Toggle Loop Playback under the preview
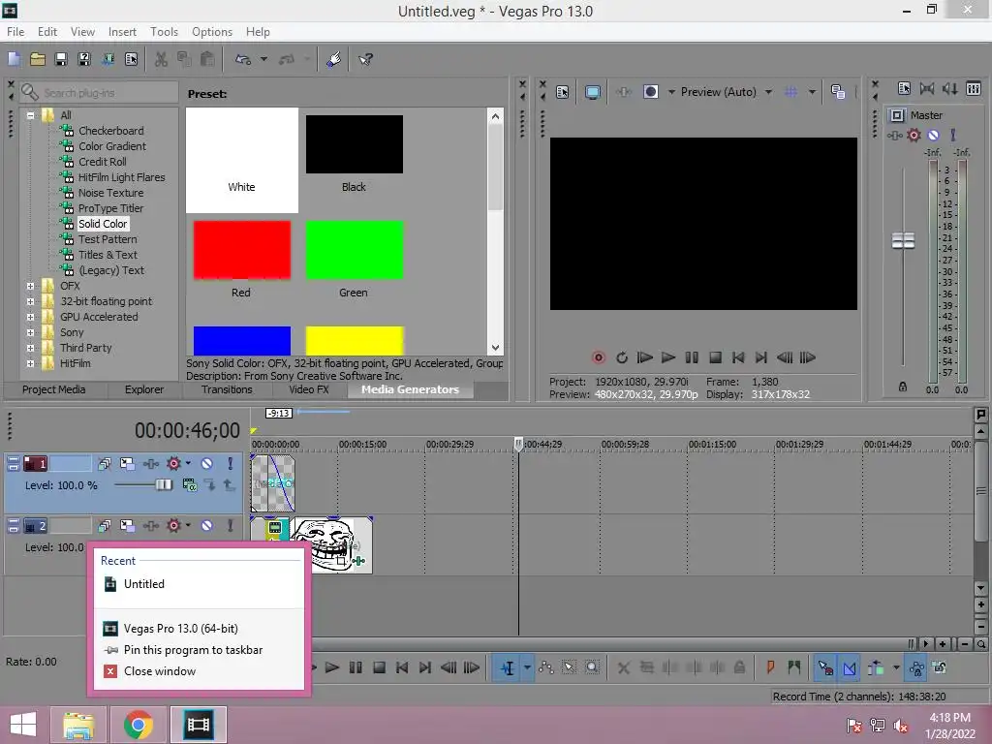Screen dimensions: 992x744 [621, 357]
